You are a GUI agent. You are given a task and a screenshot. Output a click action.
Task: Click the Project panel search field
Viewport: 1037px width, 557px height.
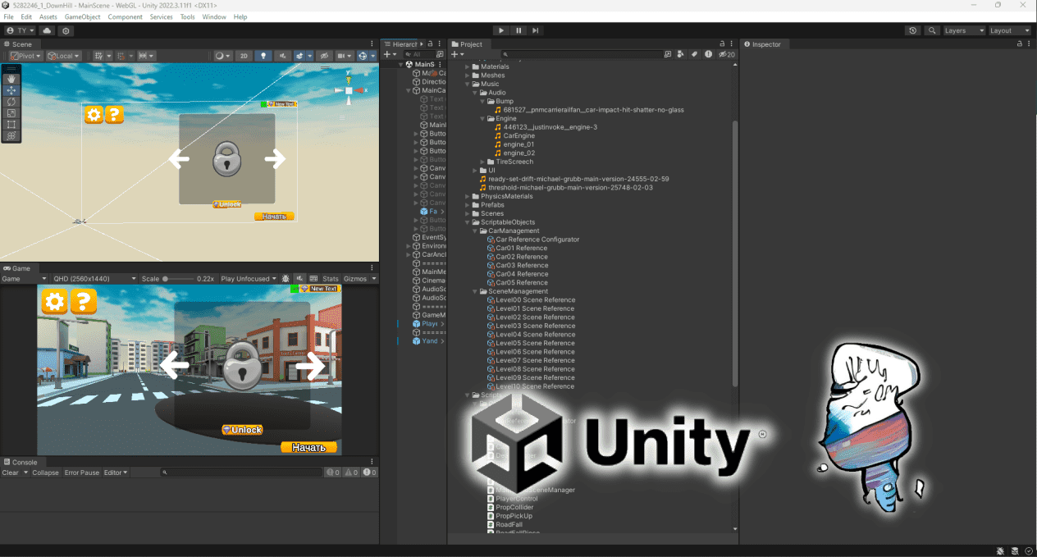pos(583,54)
